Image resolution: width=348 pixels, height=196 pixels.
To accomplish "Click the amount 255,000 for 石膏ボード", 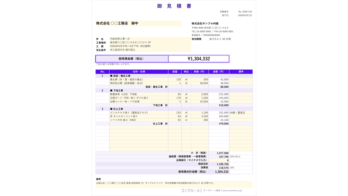I will (x=219, y=98).
